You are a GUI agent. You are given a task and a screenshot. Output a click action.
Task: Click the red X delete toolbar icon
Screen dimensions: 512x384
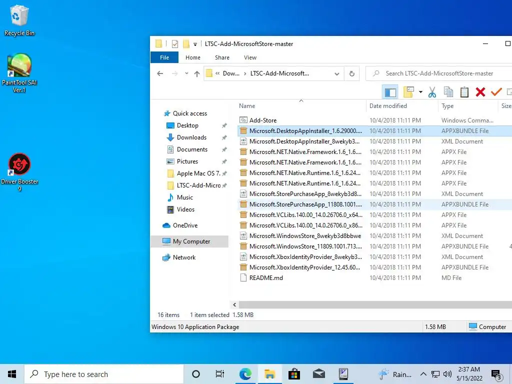(x=480, y=92)
